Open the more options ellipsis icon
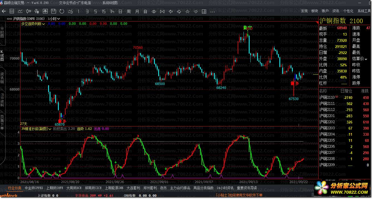Image resolution: width=373 pixels, height=199 pixels. click(212, 11)
